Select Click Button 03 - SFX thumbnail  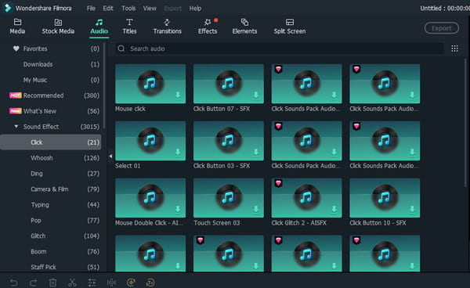229,141
